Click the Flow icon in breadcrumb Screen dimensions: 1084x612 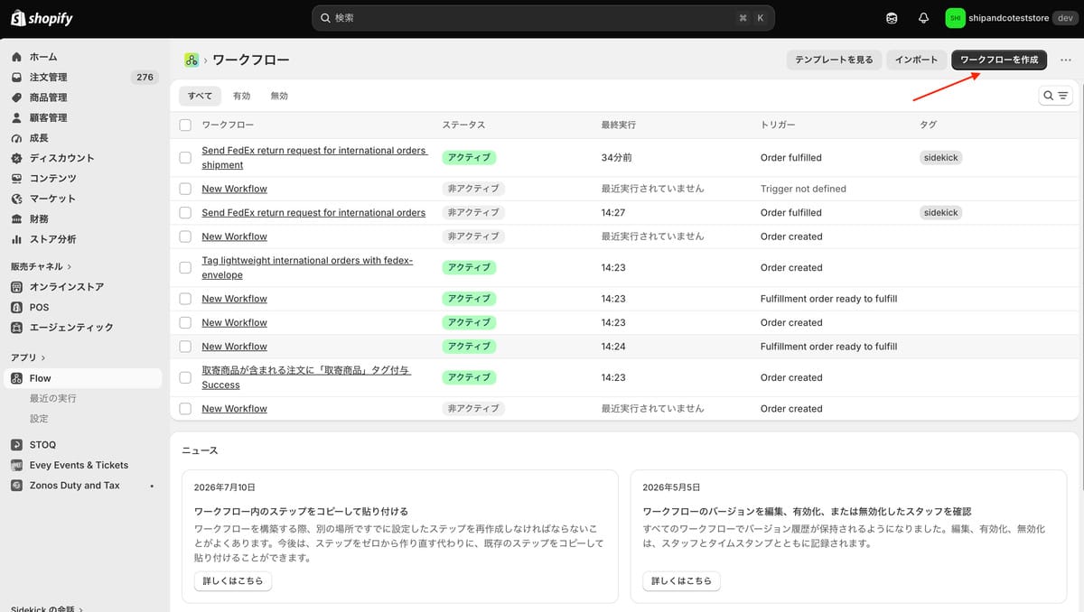pos(192,60)
